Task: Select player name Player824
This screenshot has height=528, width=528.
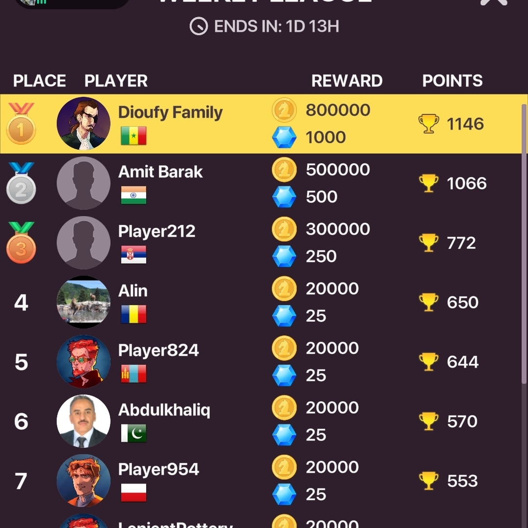Action: click(x=158, y=350)
